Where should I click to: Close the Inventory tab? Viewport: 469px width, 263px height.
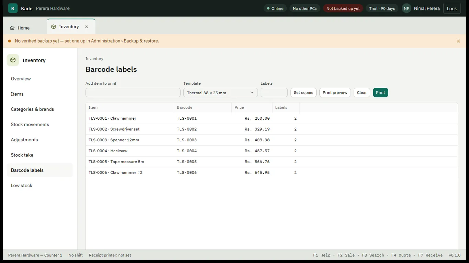87,27
